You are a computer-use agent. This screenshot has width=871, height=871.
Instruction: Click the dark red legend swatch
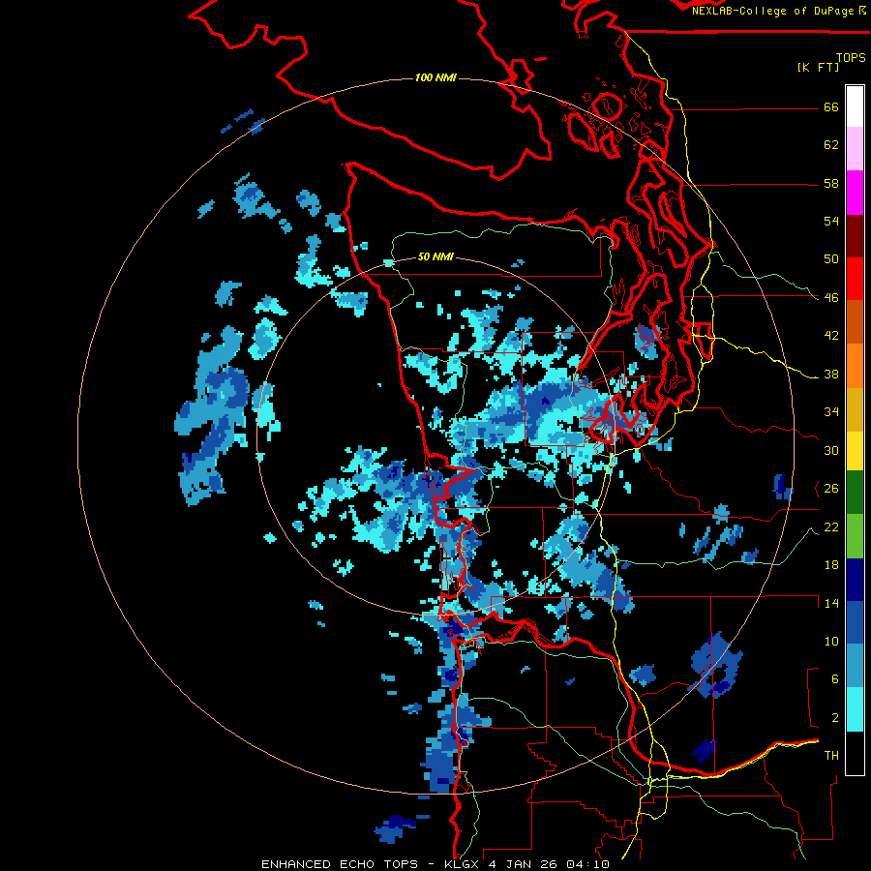[855, 236]
